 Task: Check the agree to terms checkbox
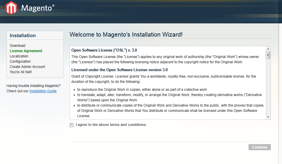[x=72, y=125]
